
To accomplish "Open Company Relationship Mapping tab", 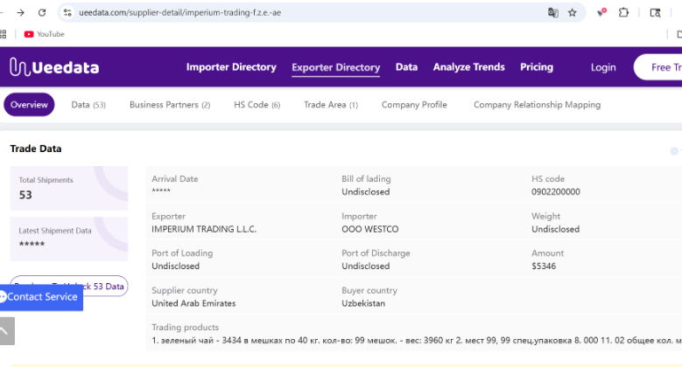I will (x=538, y=105).
